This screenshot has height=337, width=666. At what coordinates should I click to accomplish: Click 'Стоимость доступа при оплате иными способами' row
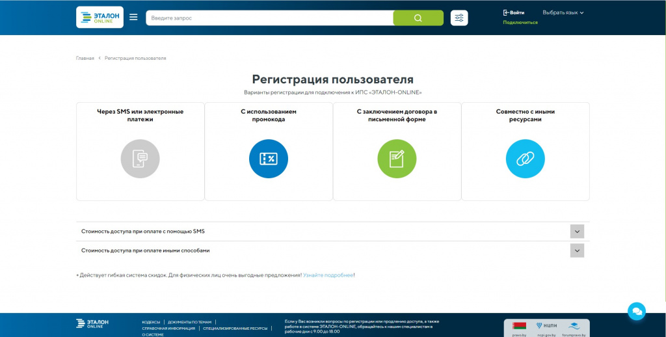[332, 250]
